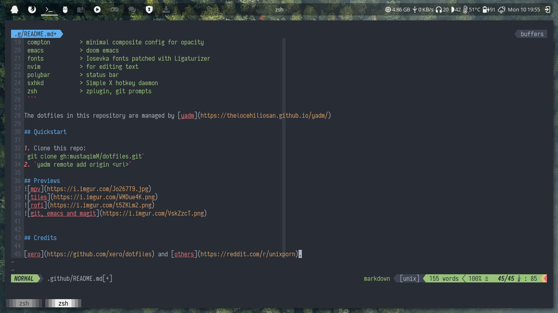
Task: Click the headphones volume icon
Action: (x=439, y=9)
